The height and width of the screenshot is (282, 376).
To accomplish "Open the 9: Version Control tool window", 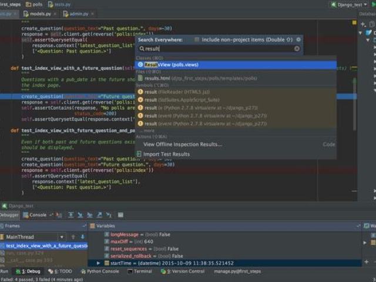I will [183, 271].
